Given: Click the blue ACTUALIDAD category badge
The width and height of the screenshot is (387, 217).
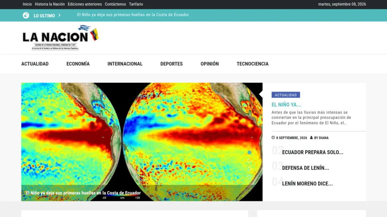Looking at the screenshot, I should click(286, 95).
